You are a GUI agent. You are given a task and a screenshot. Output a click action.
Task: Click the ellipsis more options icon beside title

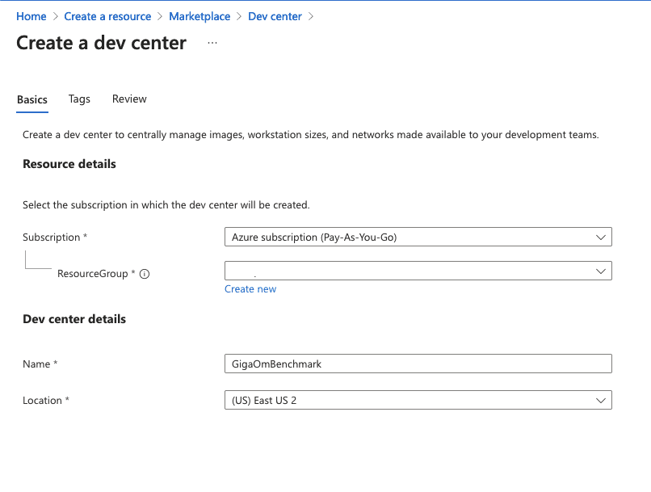[x=212, y=43]
